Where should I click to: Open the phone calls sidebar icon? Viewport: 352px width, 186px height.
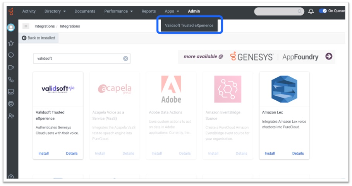[x=11, y=79]
